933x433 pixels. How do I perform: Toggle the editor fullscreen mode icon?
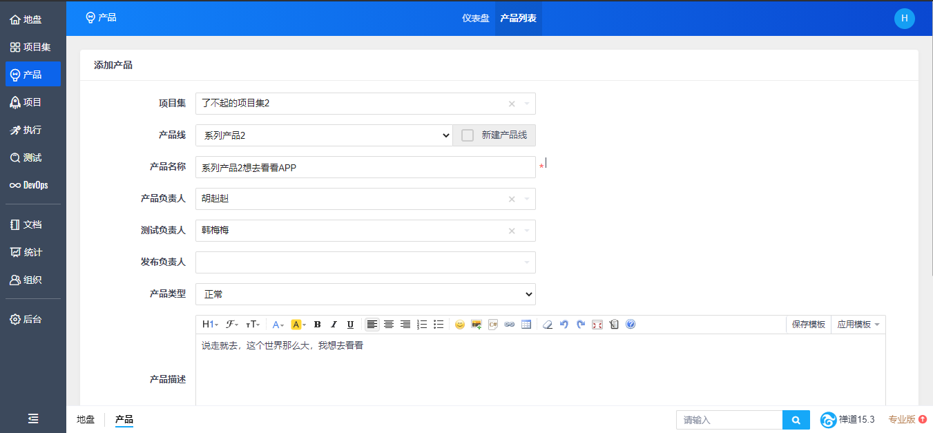coord(597,325)
